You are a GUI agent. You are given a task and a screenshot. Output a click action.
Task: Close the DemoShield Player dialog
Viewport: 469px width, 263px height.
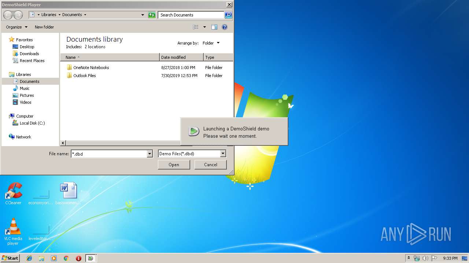pos(229,5)
